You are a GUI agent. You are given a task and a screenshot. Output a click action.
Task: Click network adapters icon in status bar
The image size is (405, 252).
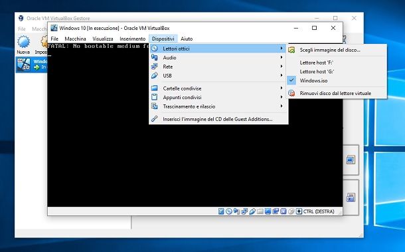coord(244,211)
